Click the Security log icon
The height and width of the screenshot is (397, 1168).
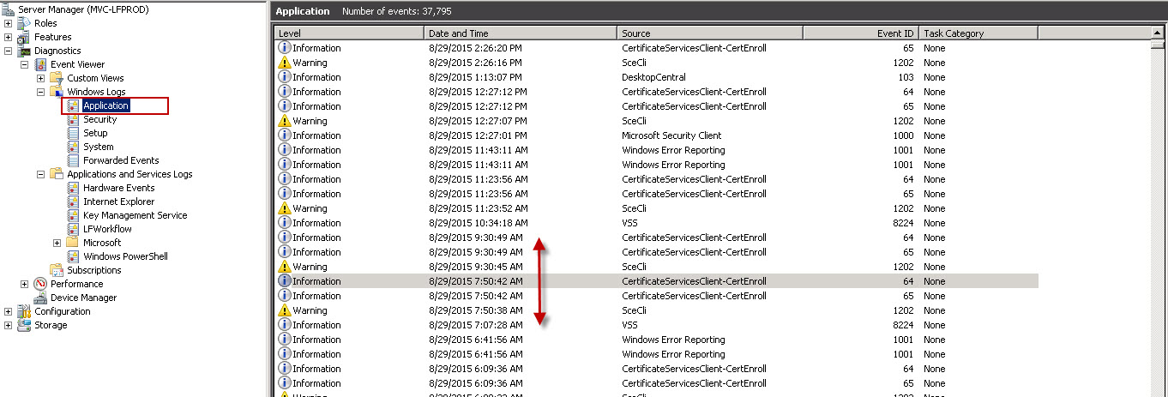(x=73, y=119)
